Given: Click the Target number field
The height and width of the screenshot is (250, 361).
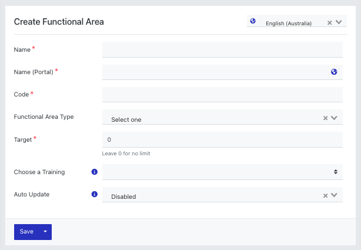Looking at the screenshot, I should (222, 139).
